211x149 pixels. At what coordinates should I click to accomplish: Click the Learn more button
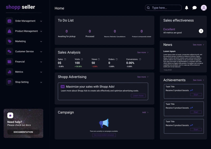point(138,95)
